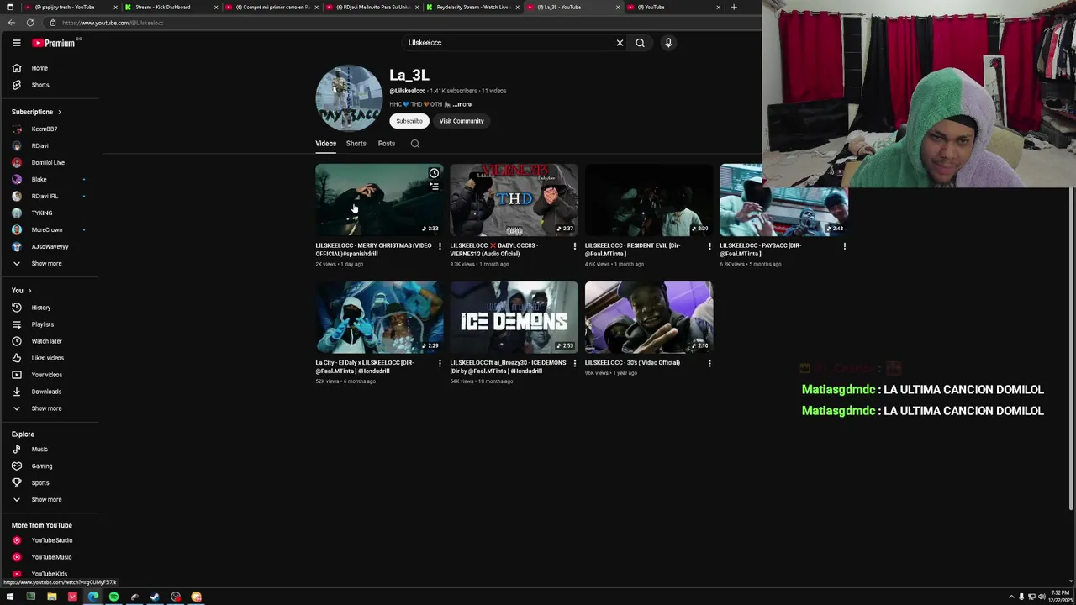Go back in the browser
The image size is (1076, 605).
click(x=11, y=23)
